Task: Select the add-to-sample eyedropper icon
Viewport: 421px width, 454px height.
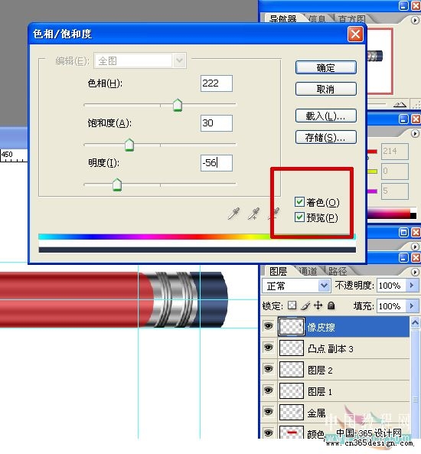Action: click(x=253, y=214)
